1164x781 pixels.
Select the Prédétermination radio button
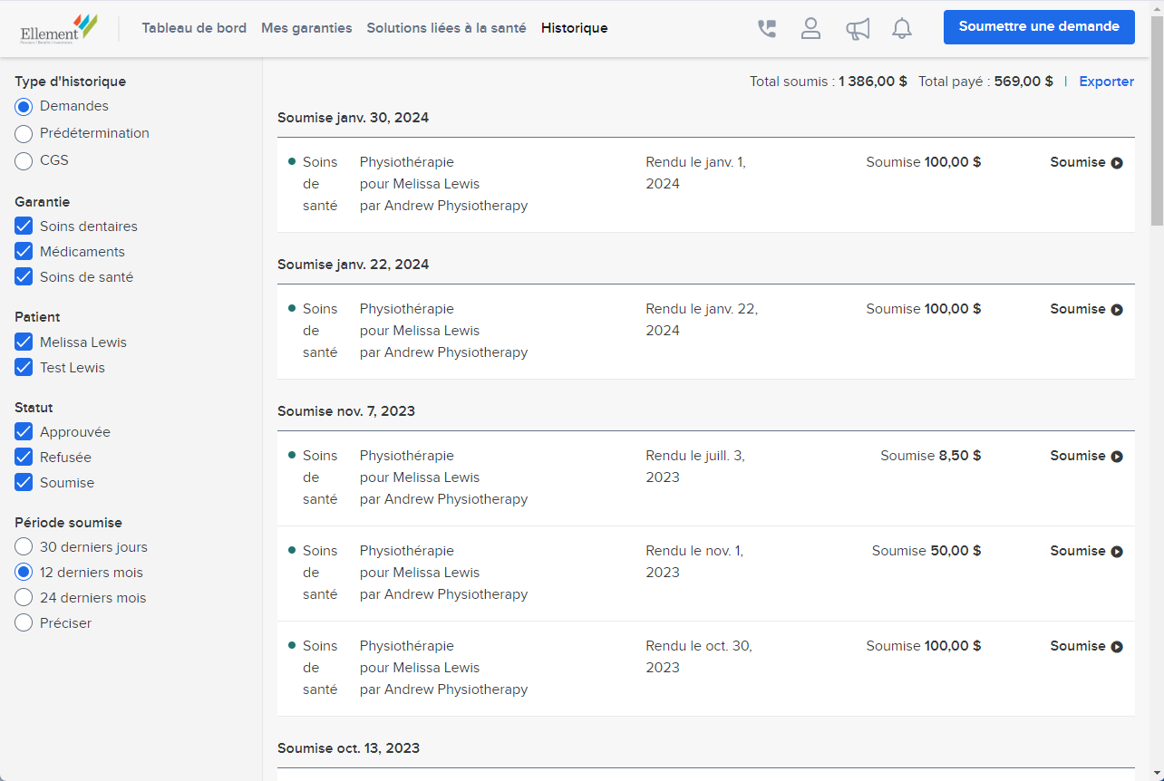(x=24, y=134)
